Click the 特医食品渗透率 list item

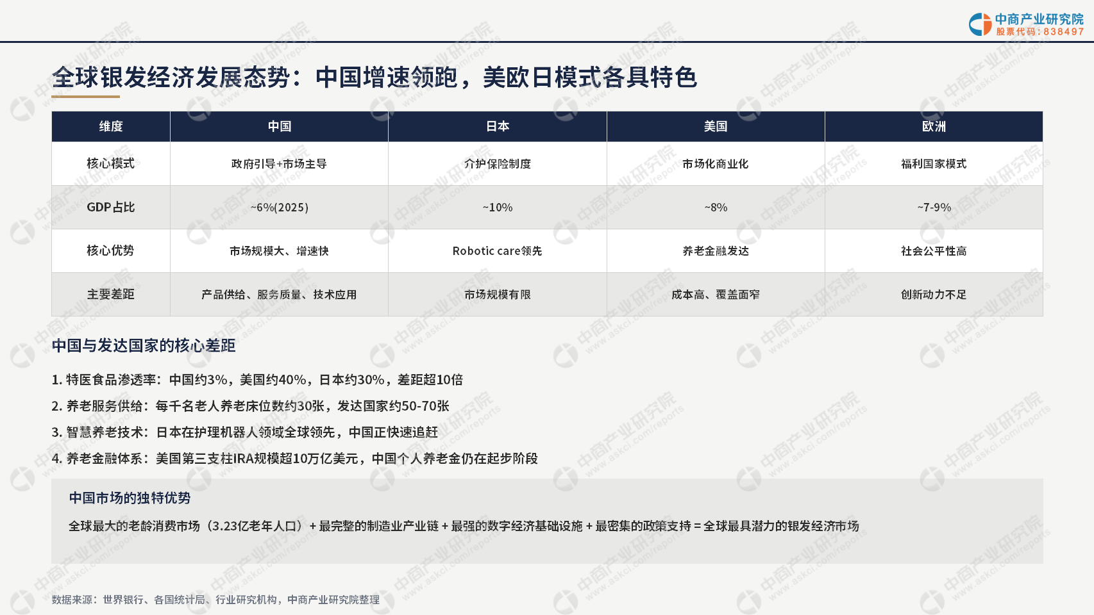[x=257, y=379]
